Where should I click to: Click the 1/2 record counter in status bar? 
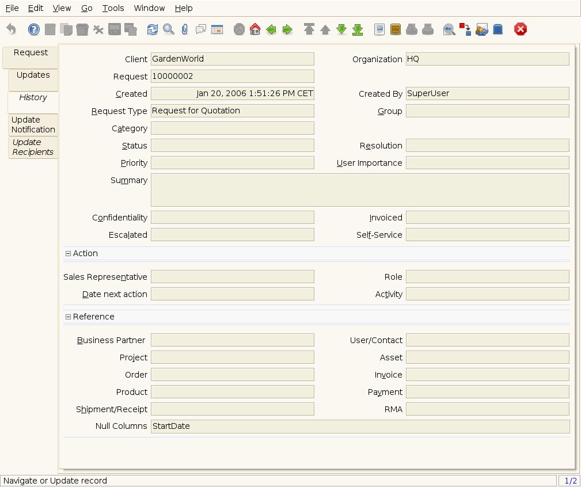click(x=570, y=481)
